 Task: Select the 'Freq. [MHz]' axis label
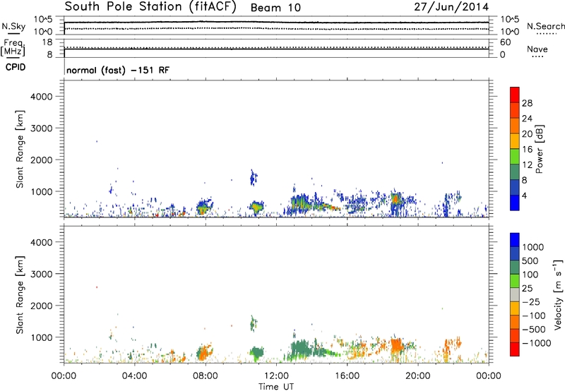click(13, 48)
